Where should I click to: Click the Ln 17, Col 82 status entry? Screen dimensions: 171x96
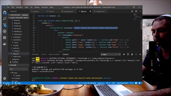[x=87, y=83]
